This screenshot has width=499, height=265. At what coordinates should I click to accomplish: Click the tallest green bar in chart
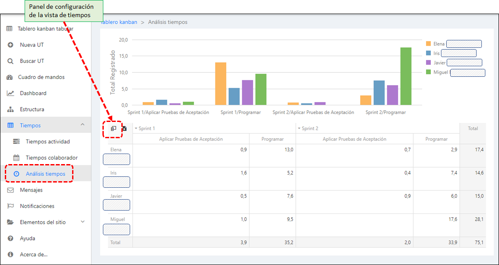click(406, 76)
